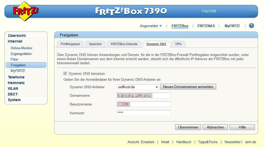Viewport: 264px width, 147px height.
Task: Open help via the question mark icon
Action: coord(251,26)
